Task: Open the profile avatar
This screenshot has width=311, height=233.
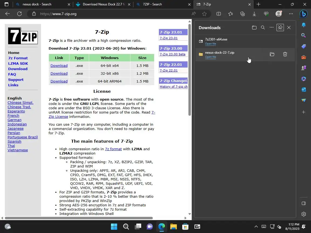Action: (279, 14)
